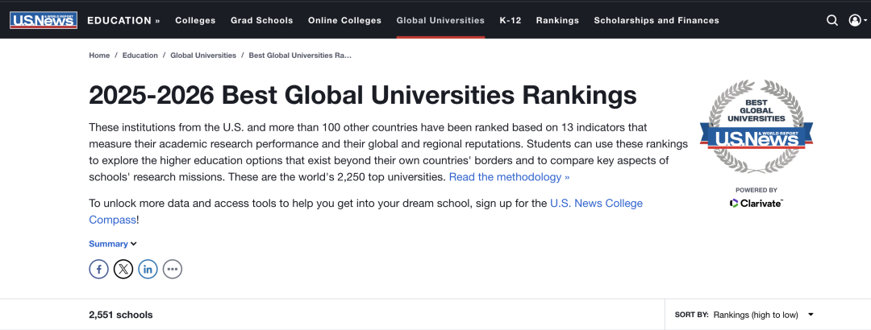This screenshot has height=330, width=871.
Task: Show more sharing options ellipsis
Action: coord(173,269)
